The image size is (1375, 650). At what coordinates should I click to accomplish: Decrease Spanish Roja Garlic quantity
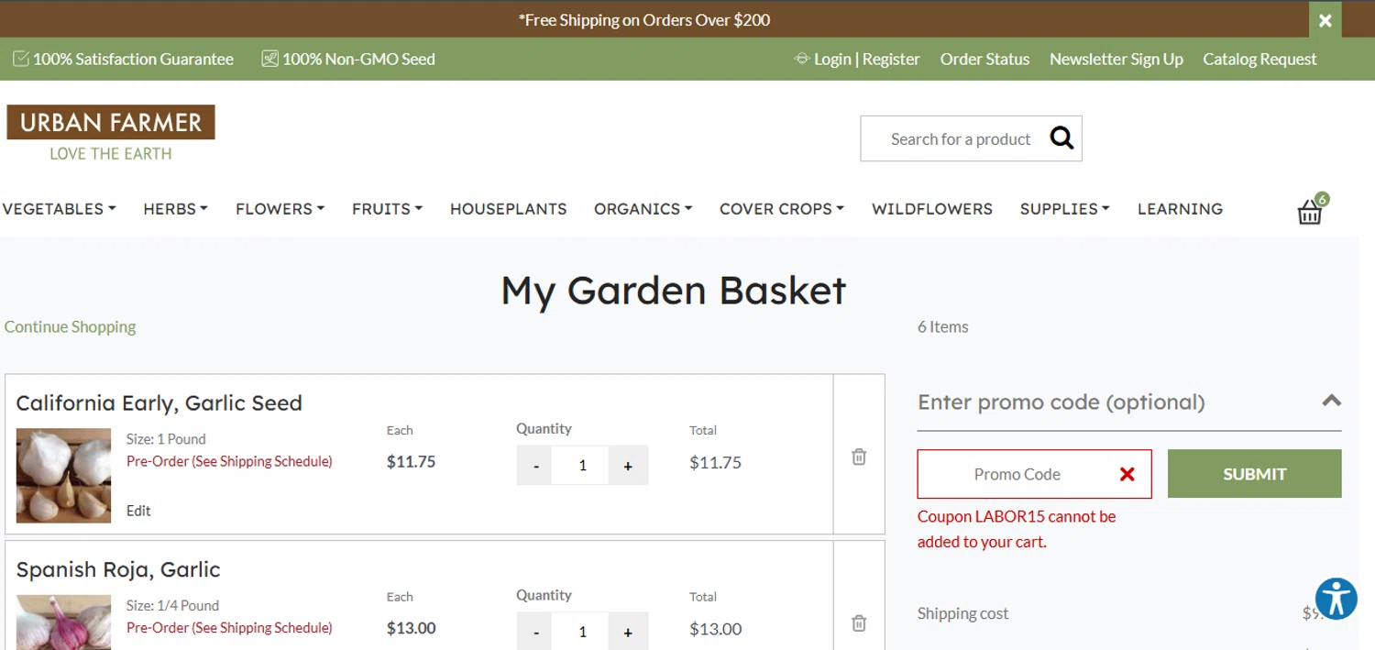coord(536,632)
